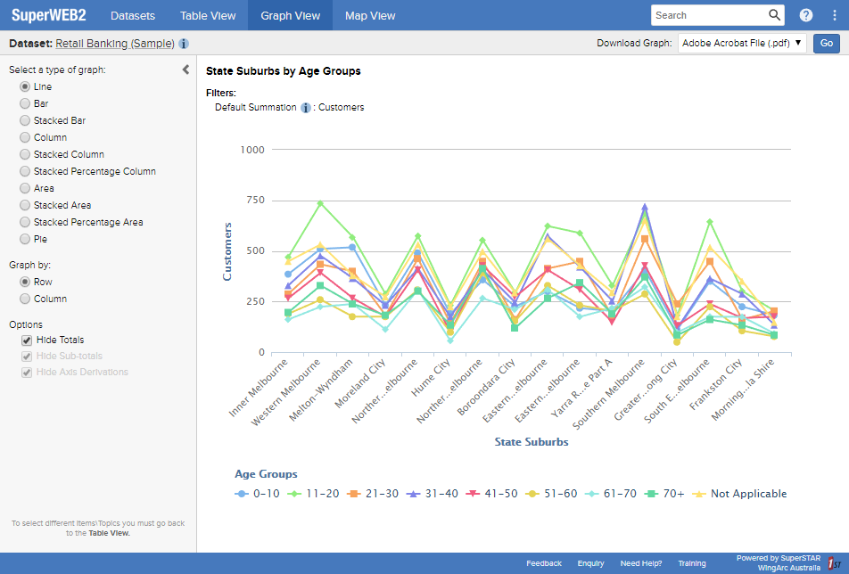Image resolution: width=849 pixels, height=574 pixels.
Task: Click the info icon next to Retail Banking dataset
Action: pos(184,43)
